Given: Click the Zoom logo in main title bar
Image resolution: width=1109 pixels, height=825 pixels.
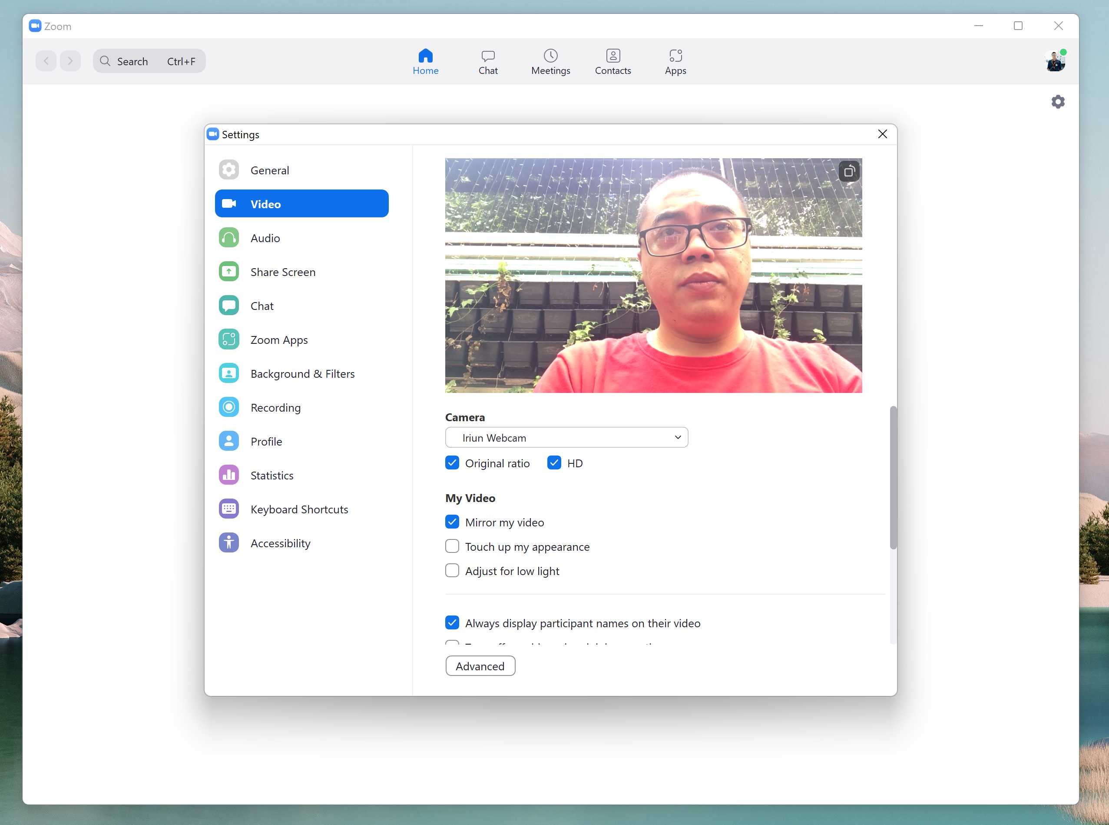Looking at the screenshot, I should (35, 26).
